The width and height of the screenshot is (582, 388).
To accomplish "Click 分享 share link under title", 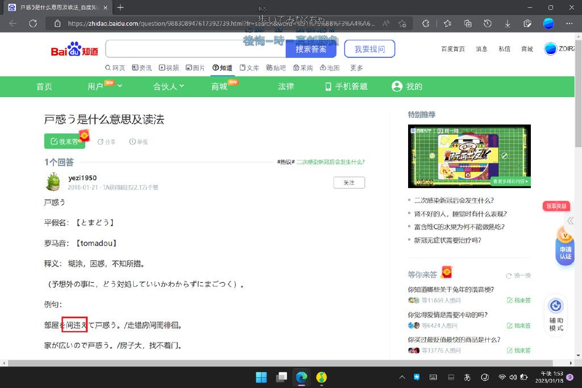I will pos(106,141).
